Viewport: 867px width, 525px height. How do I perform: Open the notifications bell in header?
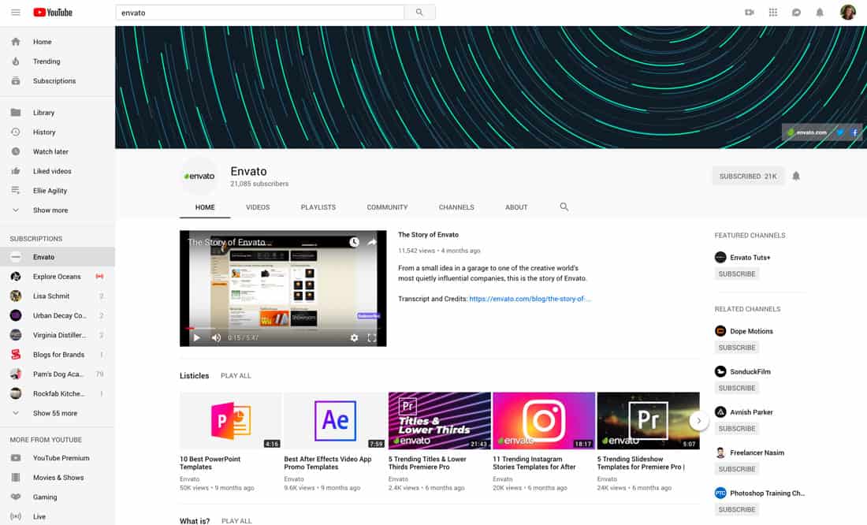[x=820, y=13]
